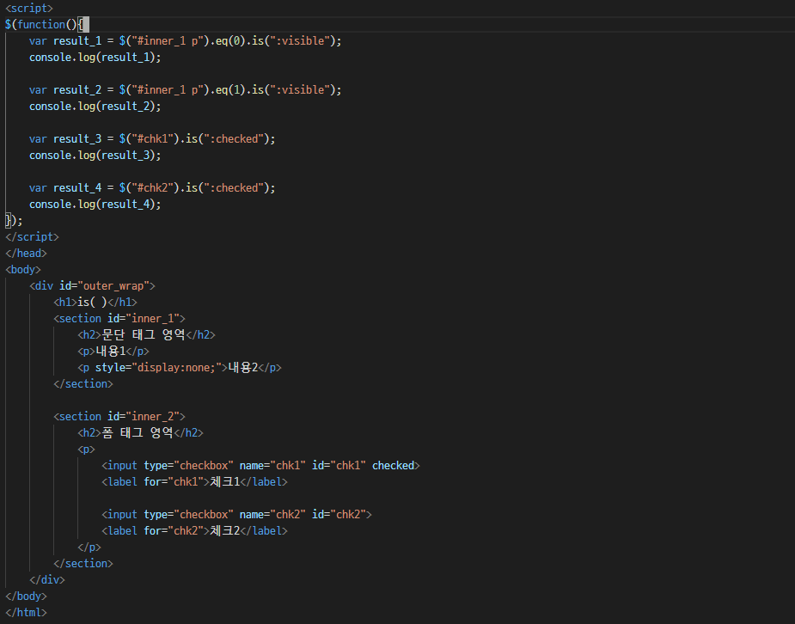This screenshot has width=795, height=624.
Task: Place cursor on $(function(){ line
Action: pos(47,24)
